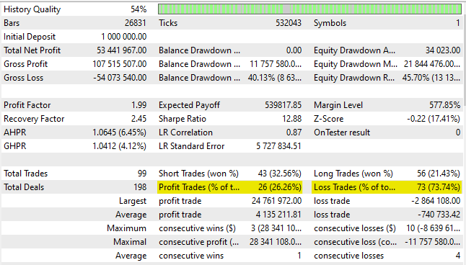Viewport: 466px width, 265px height.
Task: Click the Recovery Factor value 2.45
Action: [139, 118]
